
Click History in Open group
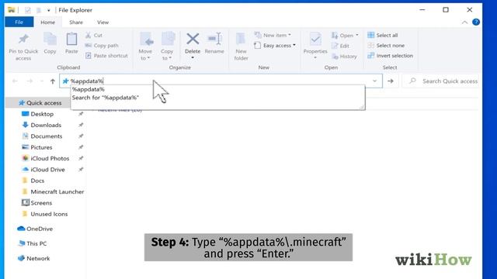[x=345, y=57]
